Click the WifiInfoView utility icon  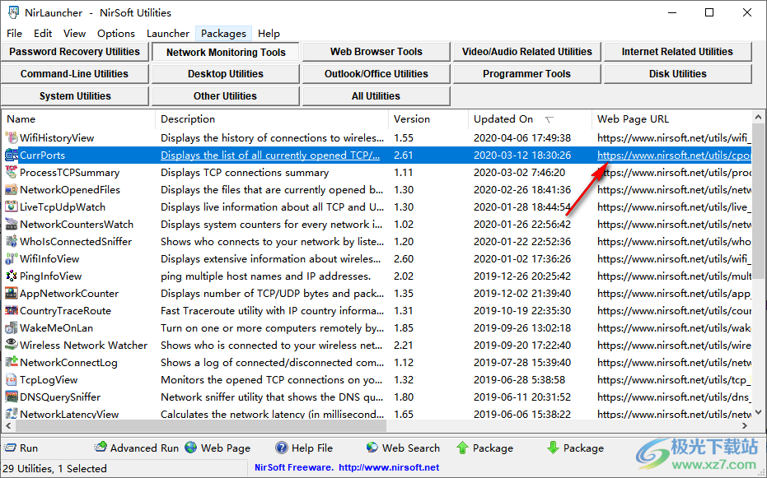[x=11, y=259]
